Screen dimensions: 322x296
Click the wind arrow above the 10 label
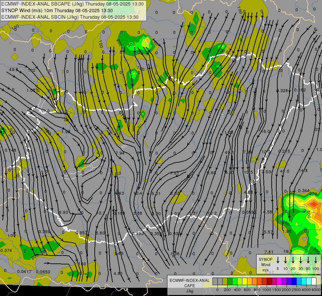pyautogui.click(x=285, y=260)
